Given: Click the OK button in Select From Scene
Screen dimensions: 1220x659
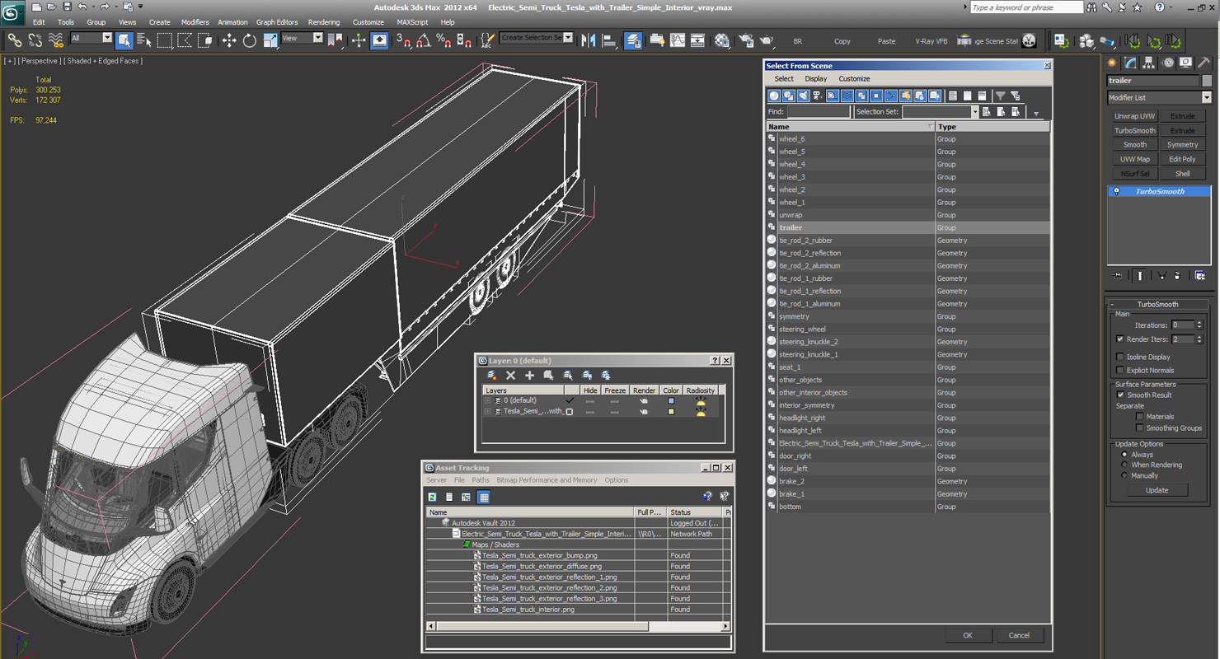Looking at the screenshot, I should click(968, 635).
